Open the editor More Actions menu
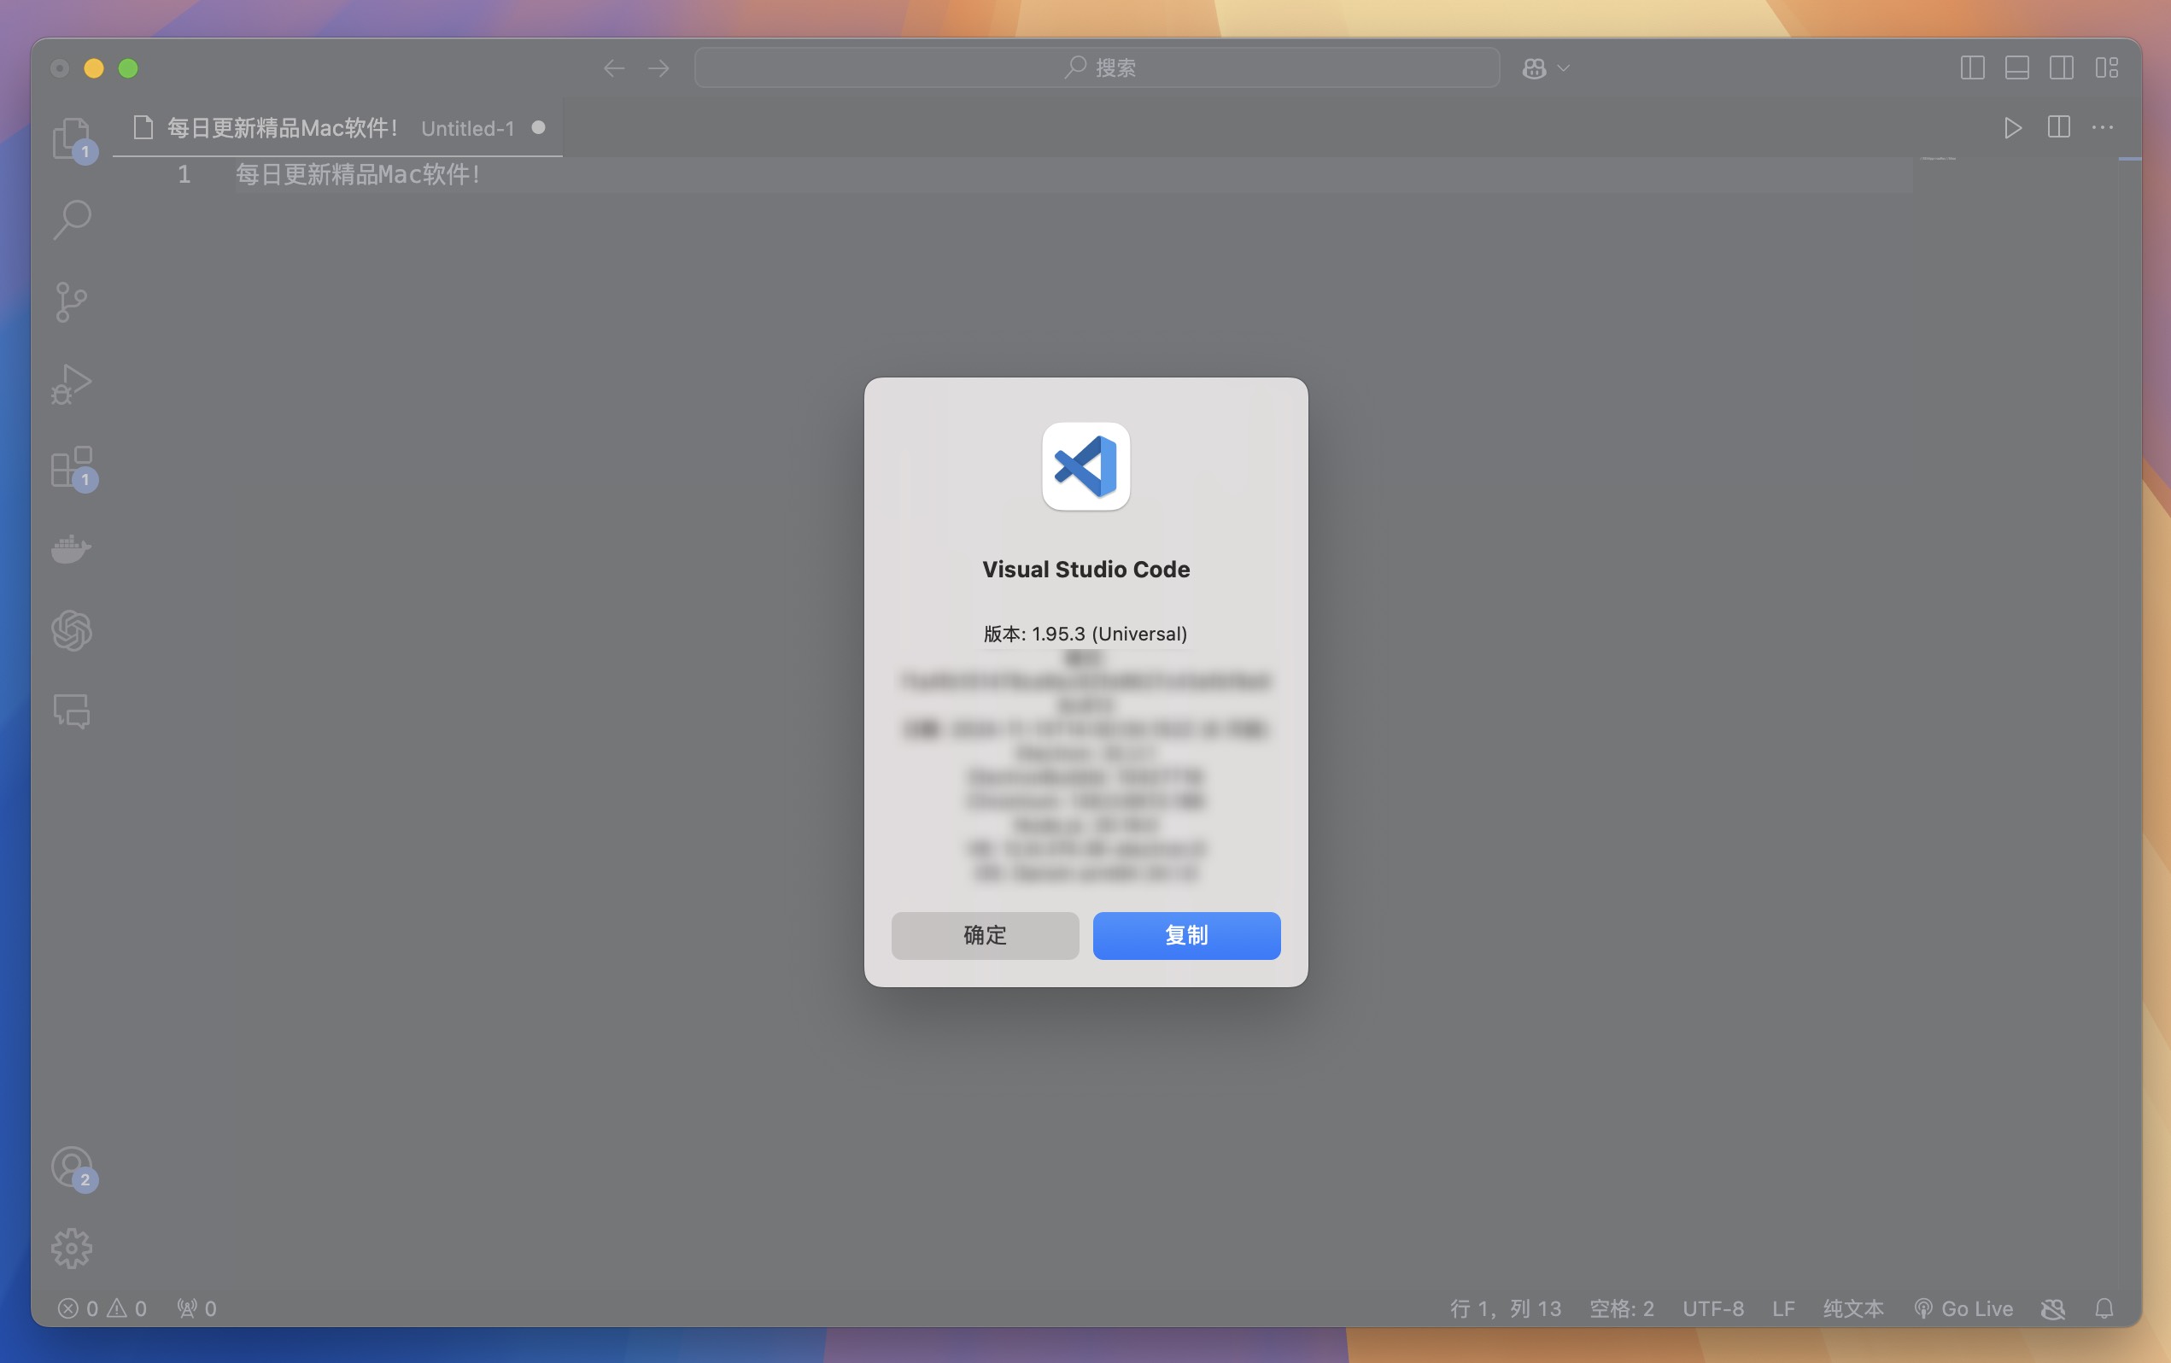The width and height of the screenshot is (2171, 1363). [x=2103, y=127]
